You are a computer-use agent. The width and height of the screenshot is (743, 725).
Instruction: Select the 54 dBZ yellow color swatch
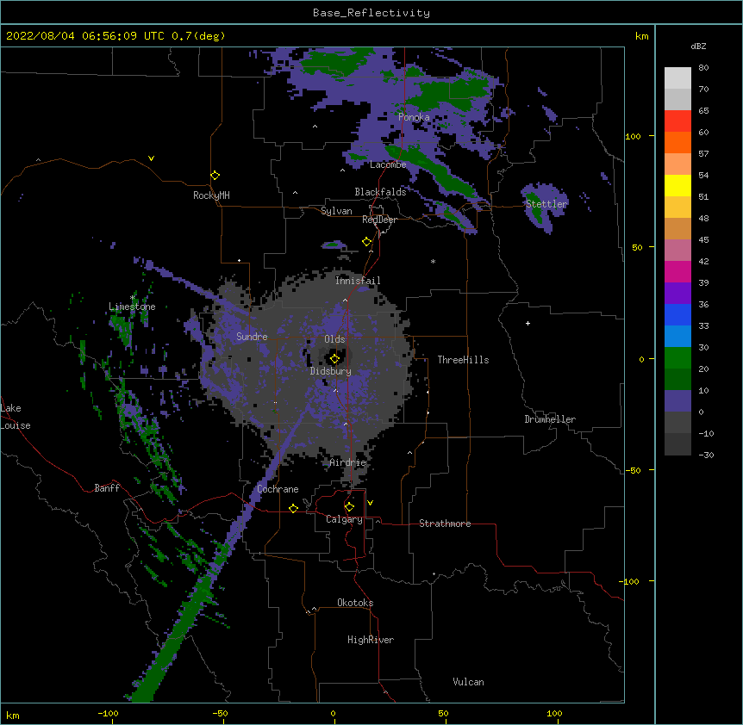point(677,185)
